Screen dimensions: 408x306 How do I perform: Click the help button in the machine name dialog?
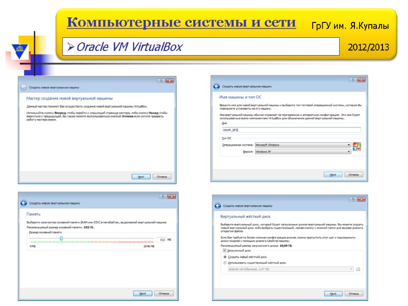tap(353, 80)
